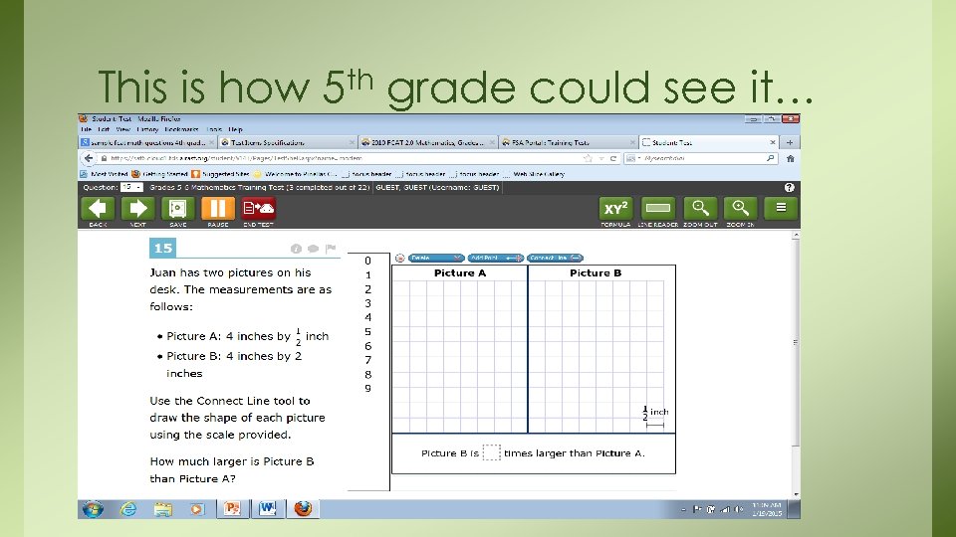Click the item info icon beside question 15
Viewport: 956px width, 537px height.
click(x=297, y=249)
